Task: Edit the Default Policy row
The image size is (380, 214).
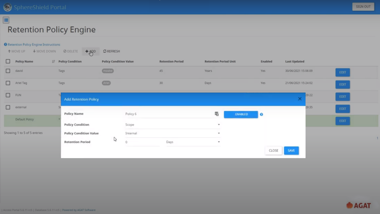Action: point(342,121)
